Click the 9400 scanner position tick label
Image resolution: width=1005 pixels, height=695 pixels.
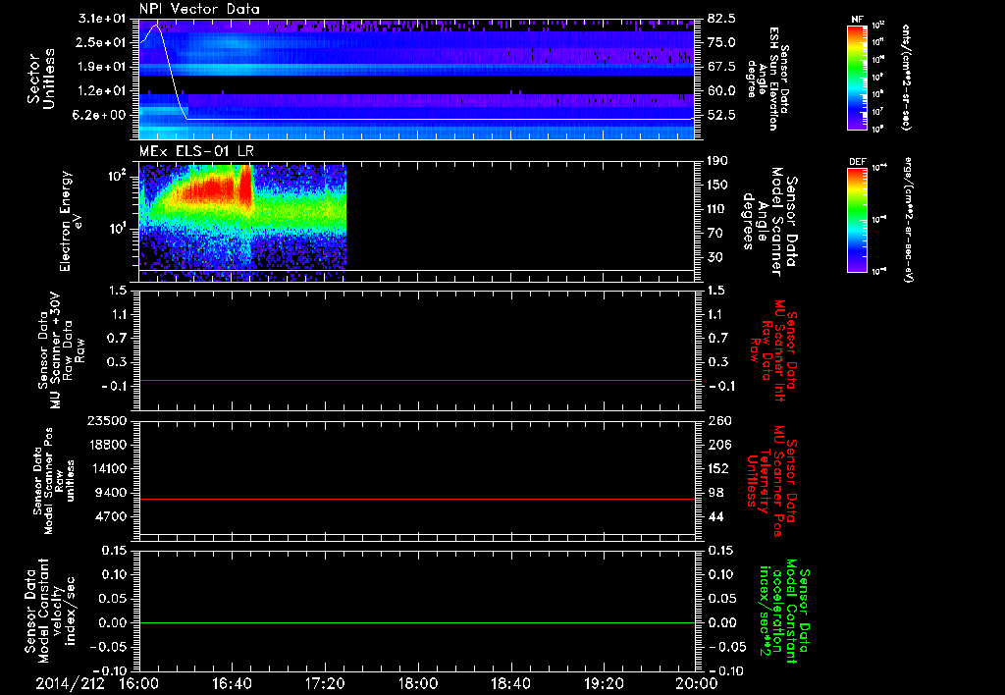click(x=111, y=493)
